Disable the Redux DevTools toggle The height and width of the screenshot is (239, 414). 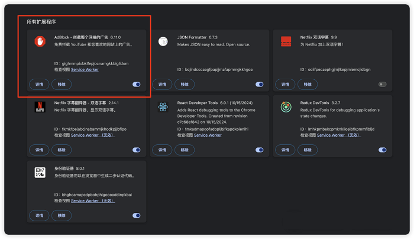[382, 150]
